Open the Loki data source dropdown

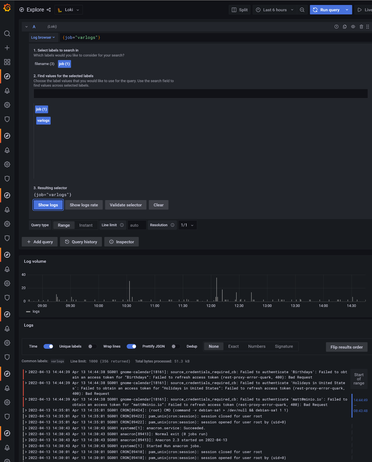tap(69, 10)
